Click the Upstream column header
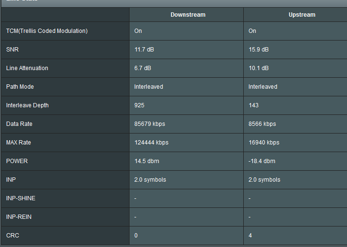347x247 pixels. point(302,15)
